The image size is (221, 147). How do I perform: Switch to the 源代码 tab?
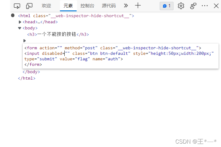(x=109, y=6)
